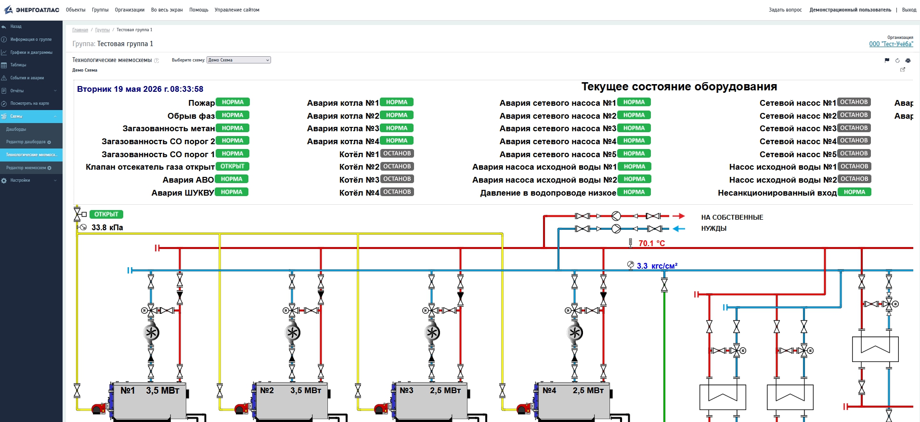Image resolution: width=920 pixels, height=422 pixels.
Task: Click the thermometer icon beside 70.1 °C
Action: click(630, 243)
